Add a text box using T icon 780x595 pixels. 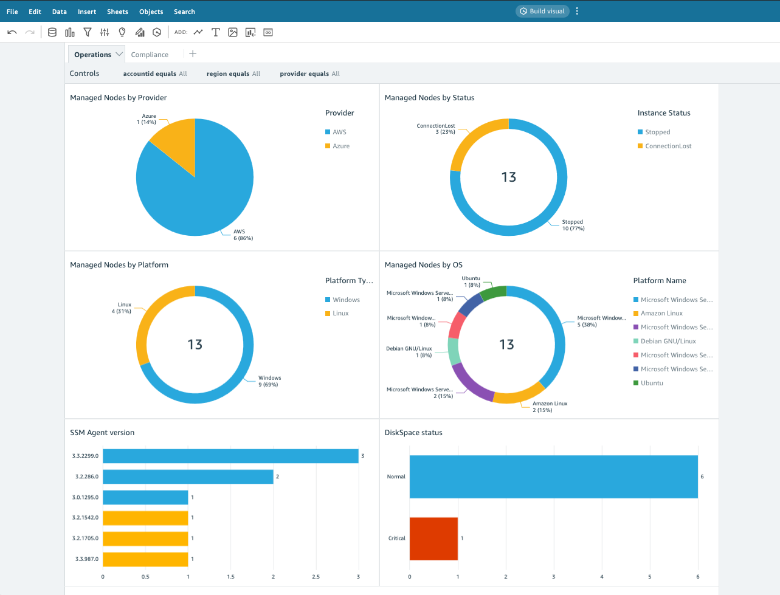pyautogui.click(x=215, y=32)
